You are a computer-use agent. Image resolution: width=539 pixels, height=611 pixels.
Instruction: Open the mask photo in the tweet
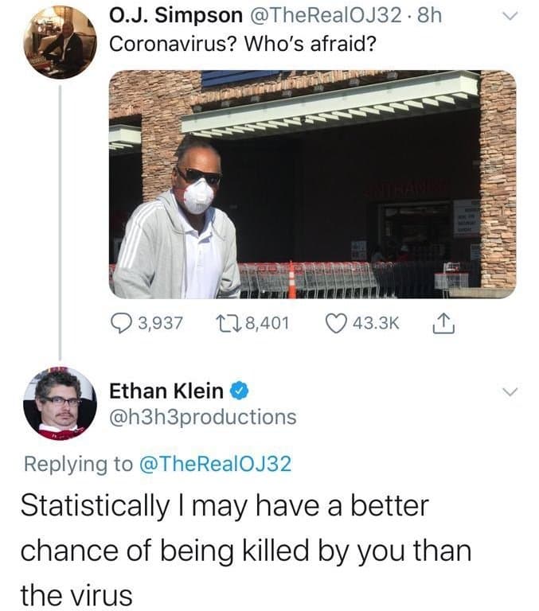point(312,184)
